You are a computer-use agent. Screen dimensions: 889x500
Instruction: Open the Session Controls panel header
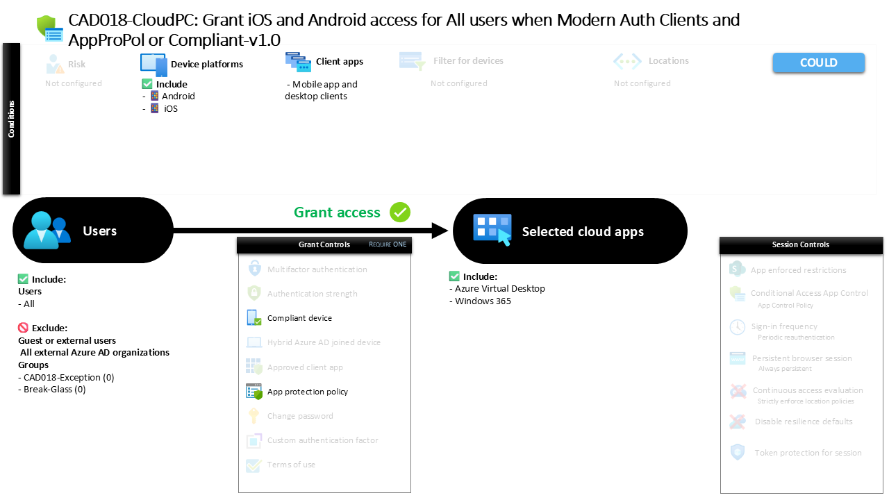[x=801, y=244]
